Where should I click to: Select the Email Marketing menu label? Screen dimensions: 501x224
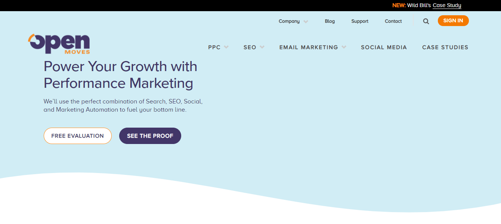pyautogui.click(x=309, y=47)
